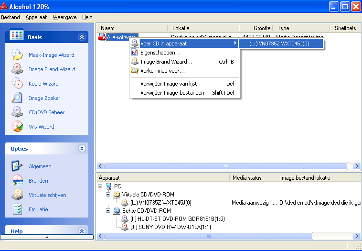This screenshot has width=362, height=251.
Task: Open the Emulatie options icon
Action: coord(17,209)
